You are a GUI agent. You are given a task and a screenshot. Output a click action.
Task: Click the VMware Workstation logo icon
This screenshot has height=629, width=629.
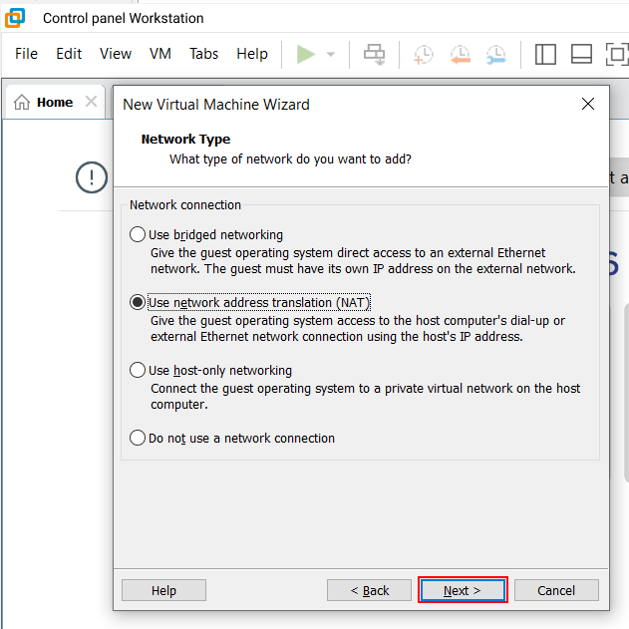[x=16, y=18]
